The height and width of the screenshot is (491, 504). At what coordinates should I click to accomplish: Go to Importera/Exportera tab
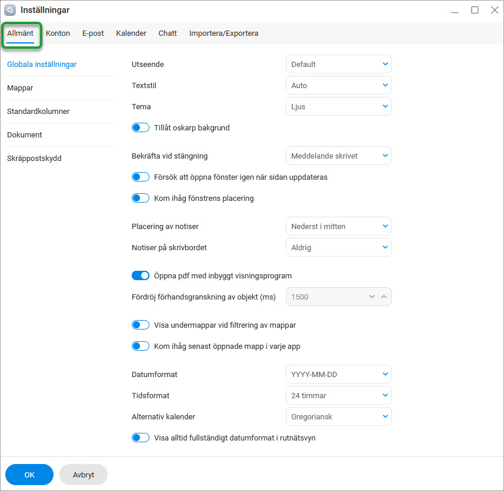click(x=223, y=33)
